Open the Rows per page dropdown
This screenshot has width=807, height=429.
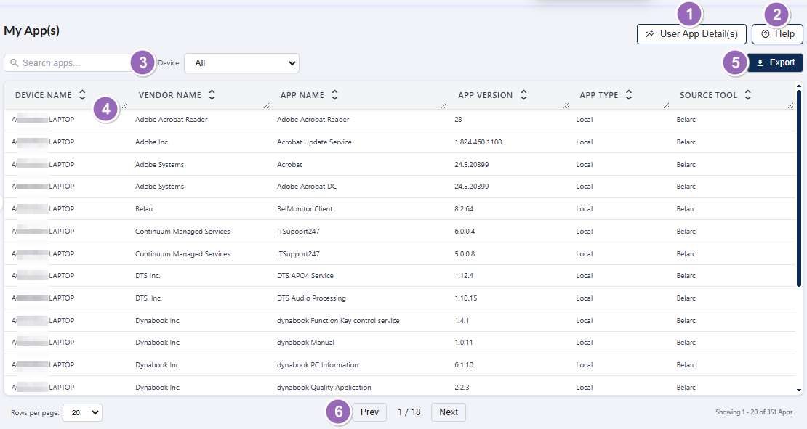coord(82,412)
